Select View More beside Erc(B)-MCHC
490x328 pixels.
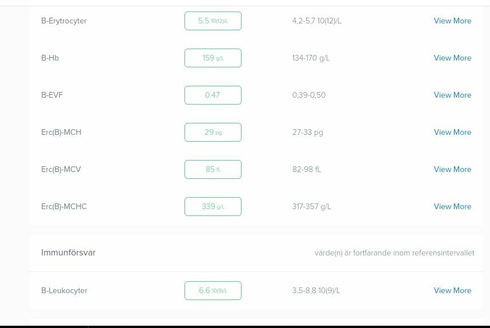coord(452,207)
